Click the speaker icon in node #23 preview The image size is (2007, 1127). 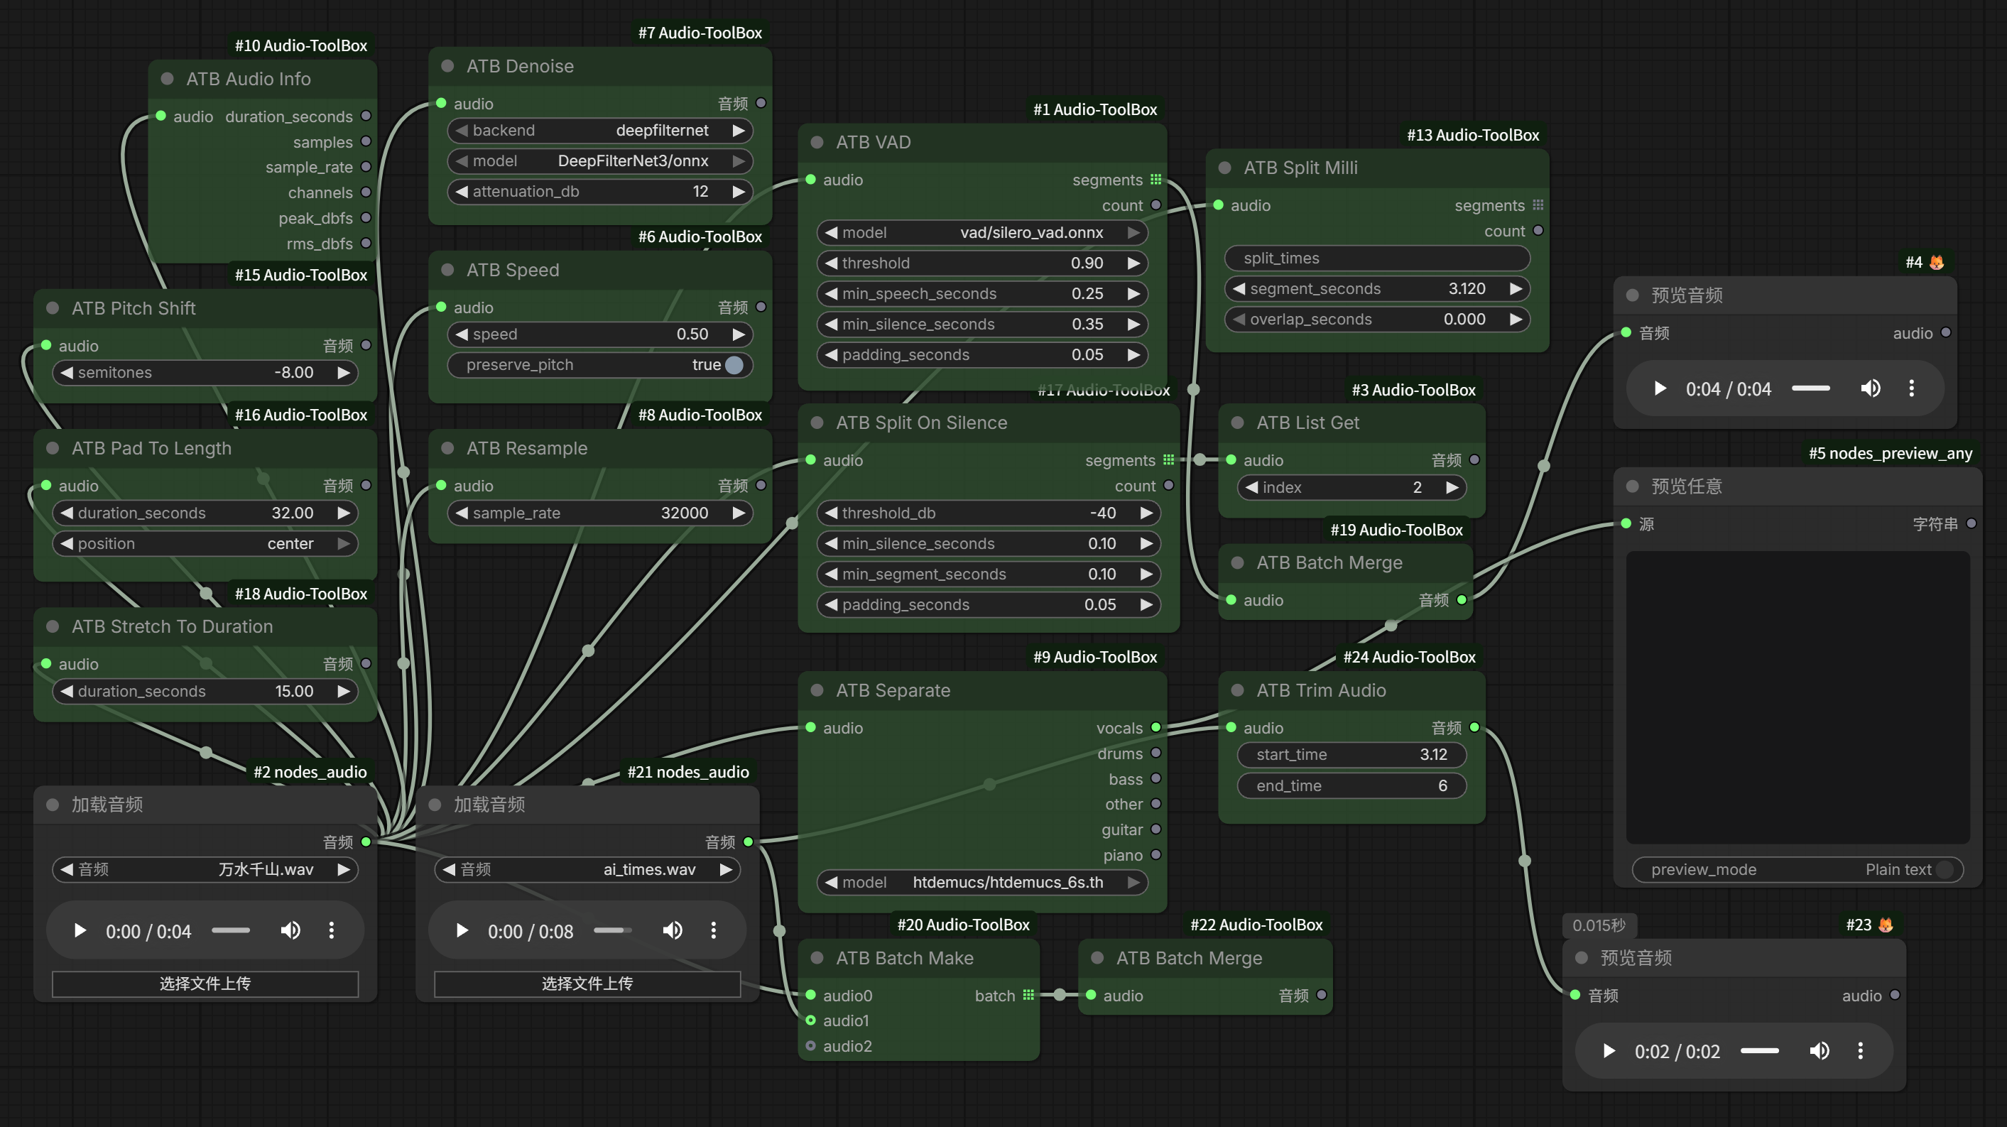[x=1820, y=1051]
